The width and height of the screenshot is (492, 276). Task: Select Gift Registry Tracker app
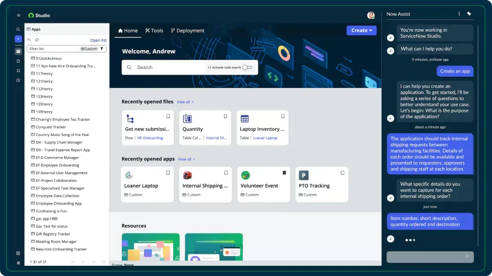tap(53, 234)
